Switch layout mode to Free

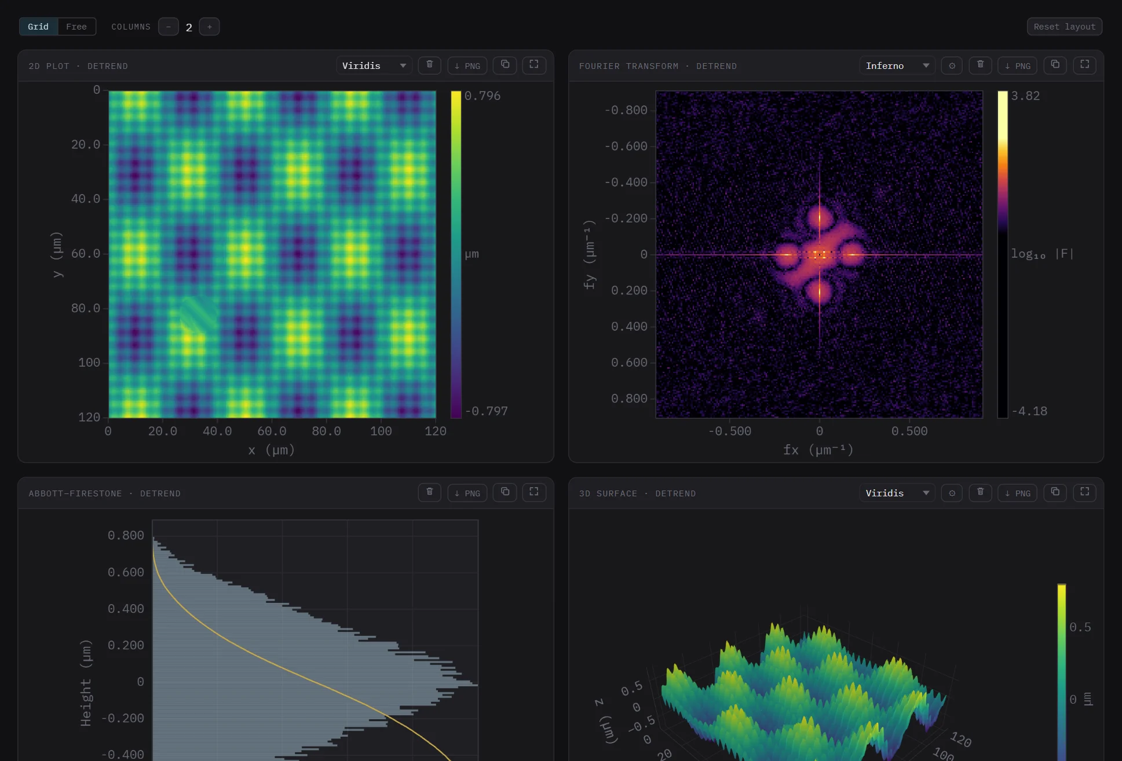pyautogui.click(x=76, y=27)
